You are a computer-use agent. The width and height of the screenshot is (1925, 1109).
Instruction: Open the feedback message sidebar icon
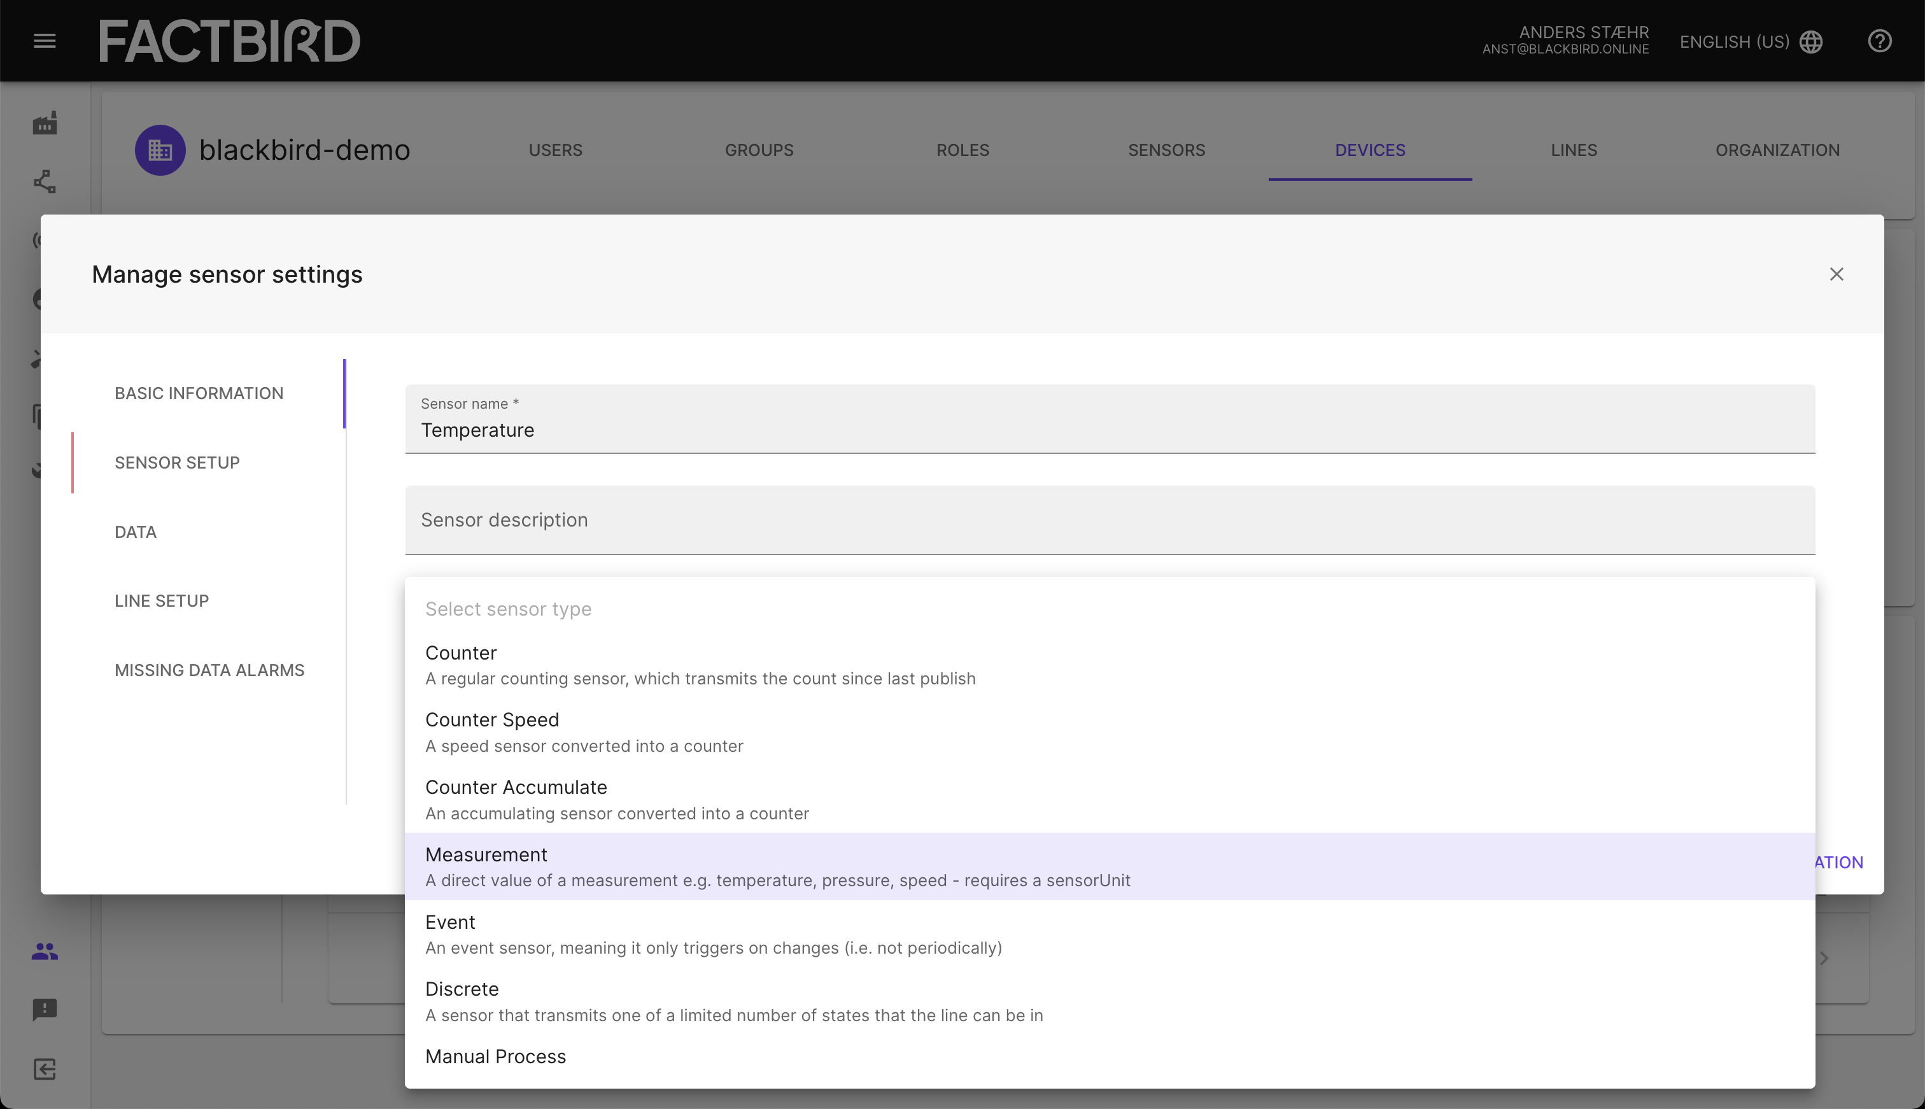(x=45, y=1010)
